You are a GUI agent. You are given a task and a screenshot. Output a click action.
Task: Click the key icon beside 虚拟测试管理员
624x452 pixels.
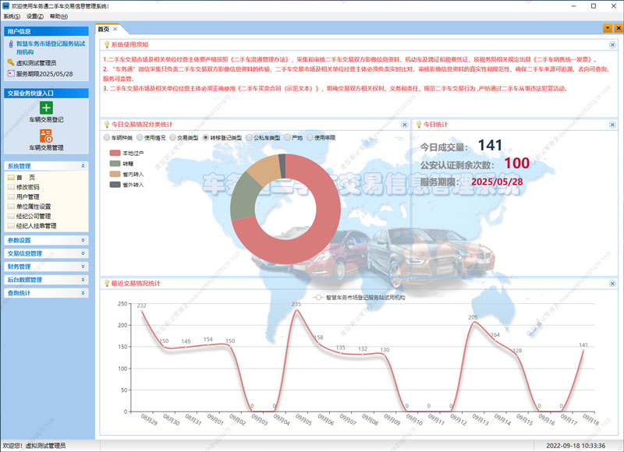10,62
